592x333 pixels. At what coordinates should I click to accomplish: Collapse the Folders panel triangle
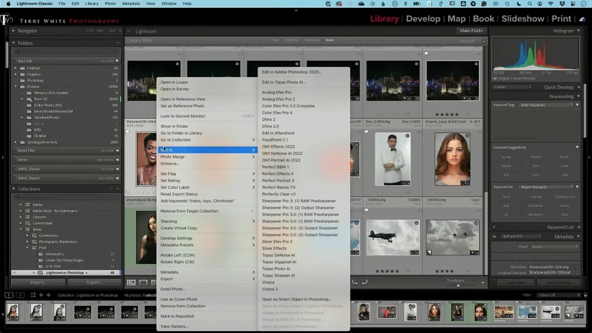pyautogui.click(x=14, y=43)
